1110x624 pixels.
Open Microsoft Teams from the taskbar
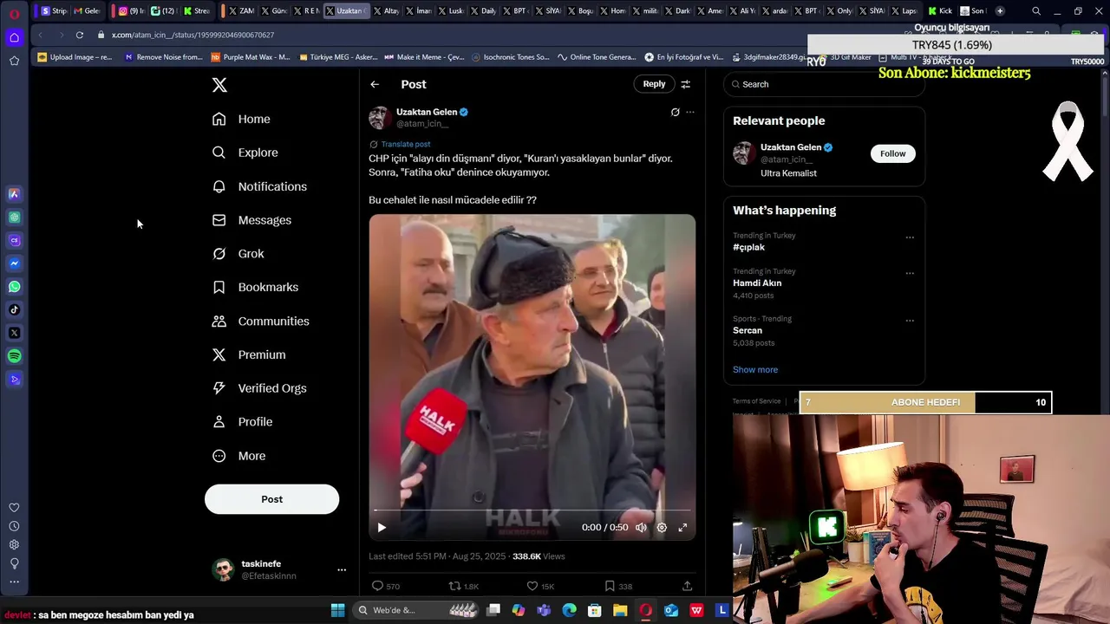tap(544, 610)
